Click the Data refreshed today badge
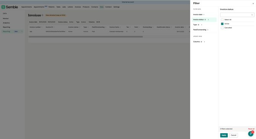The height and width of the screenshot is (139, 256). pos(55,15)
